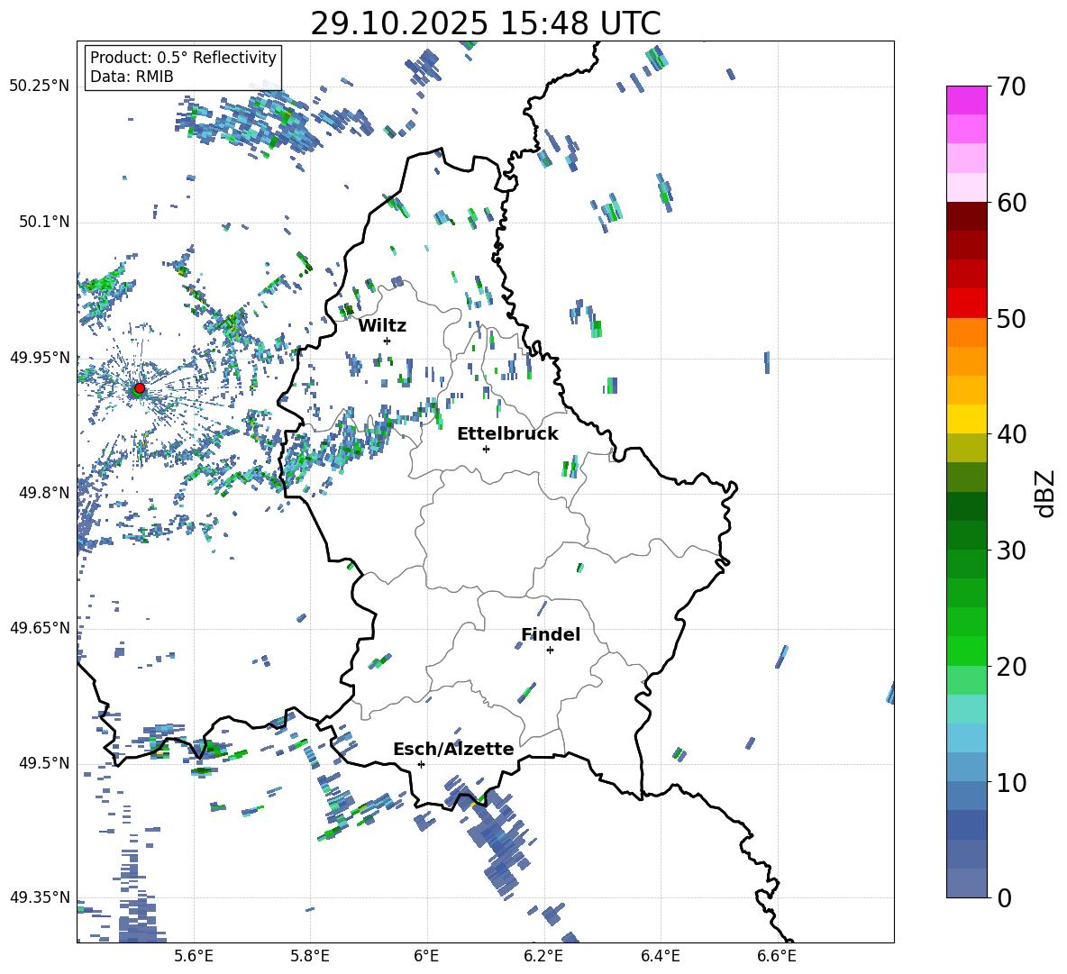Click the 6.2°E longitude tick label
The image size is (1067, 974).
543,955
